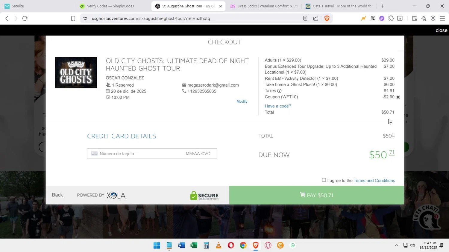
Task: Click the phone number +12932565865
Action: (x=202, y=91)
